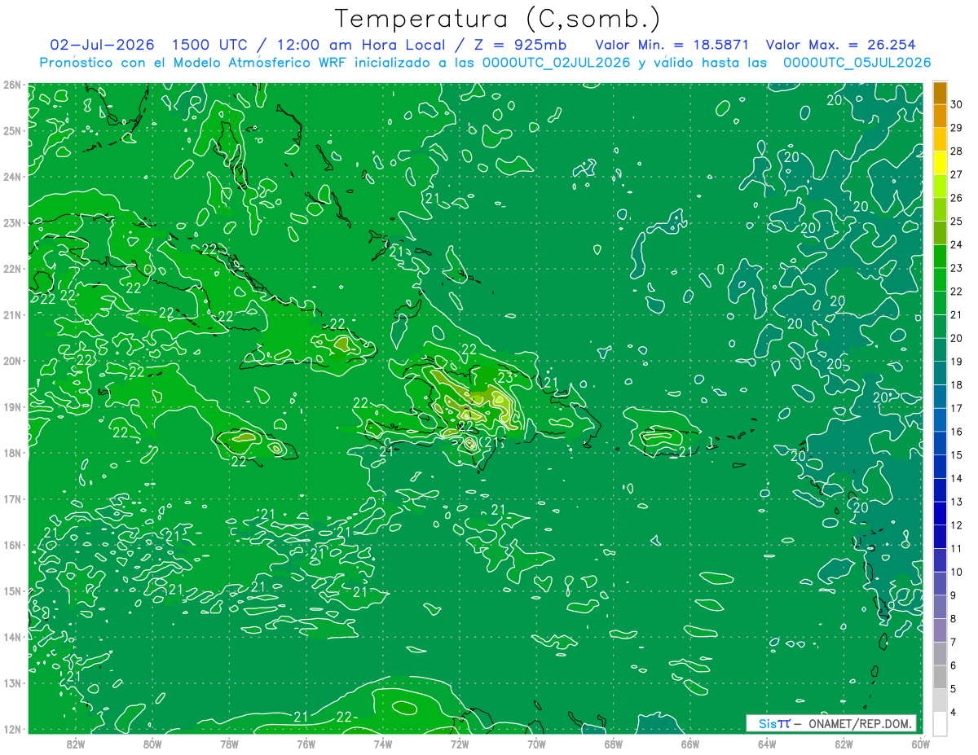The height and width of the screenshot is (755, 978).
Task: Click the title "Temperatura (C,somb.)"
Action: tap(498, 19)
